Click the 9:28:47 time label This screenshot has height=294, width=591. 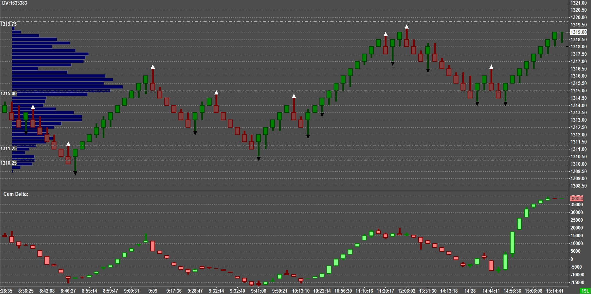coord(195,291)
